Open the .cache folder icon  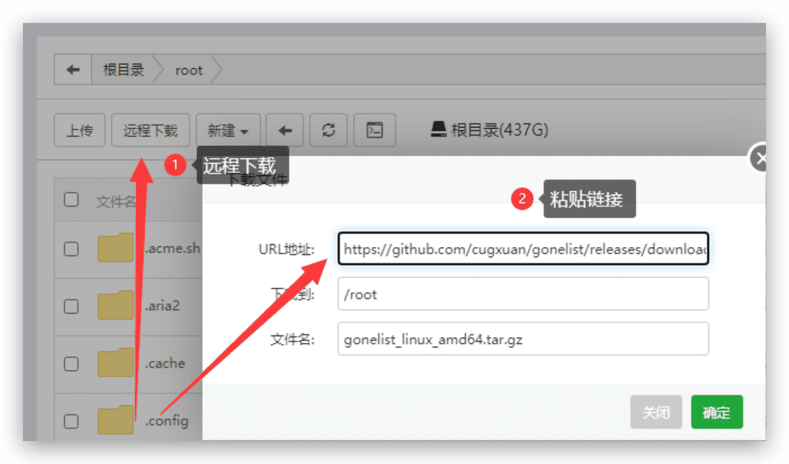point(115,364)
